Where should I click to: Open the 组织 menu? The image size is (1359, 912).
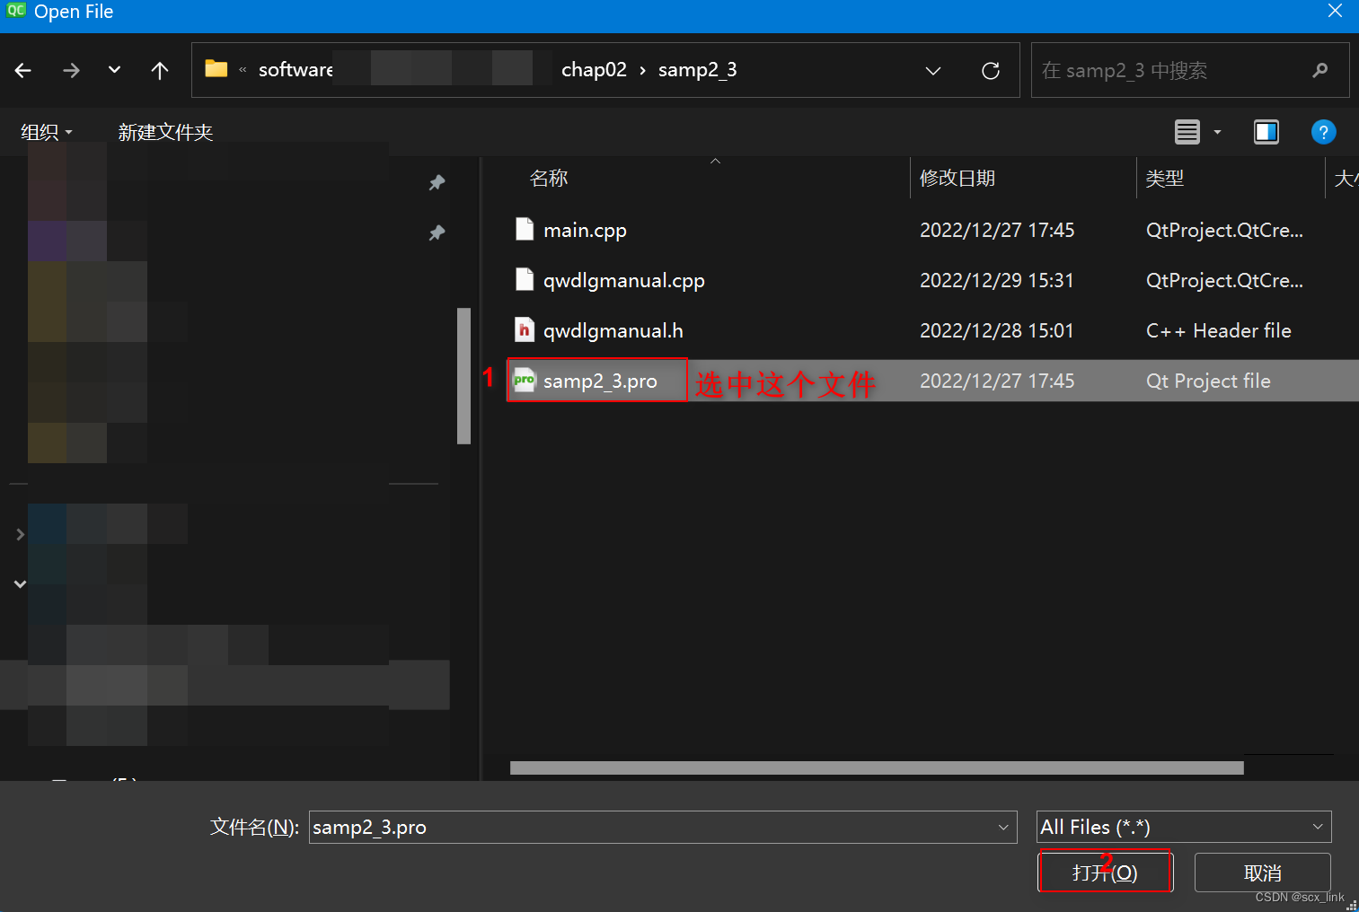click(46, 132)
